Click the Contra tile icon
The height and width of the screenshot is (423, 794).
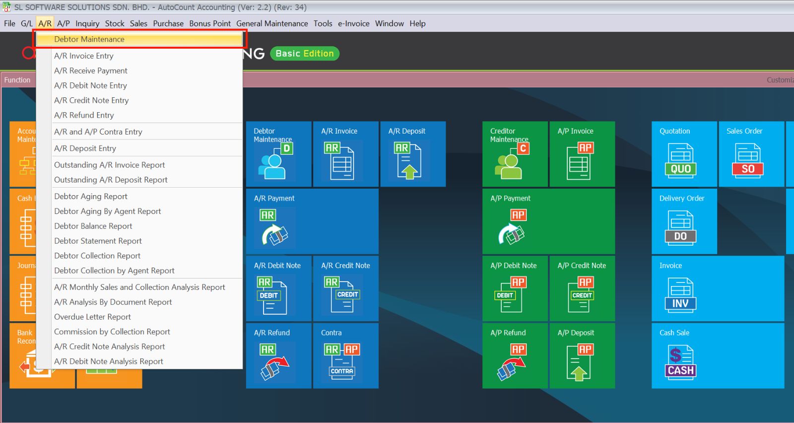click(x=342, y=362)
